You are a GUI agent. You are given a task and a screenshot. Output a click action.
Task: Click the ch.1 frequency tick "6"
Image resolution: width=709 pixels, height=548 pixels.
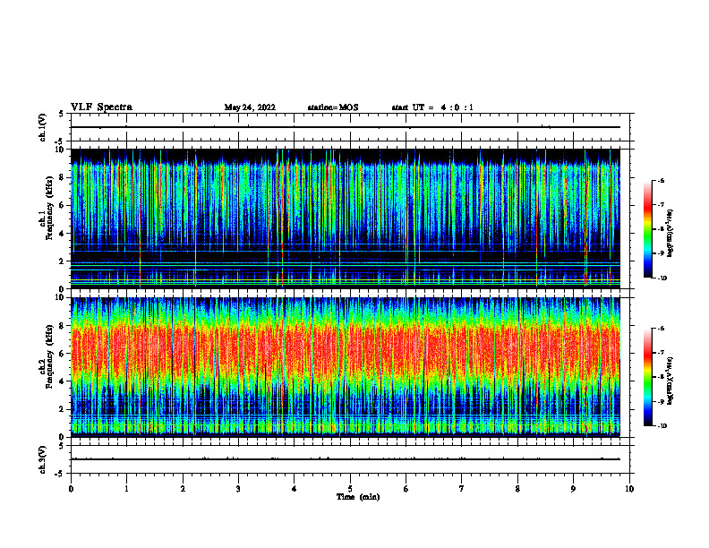63,205
